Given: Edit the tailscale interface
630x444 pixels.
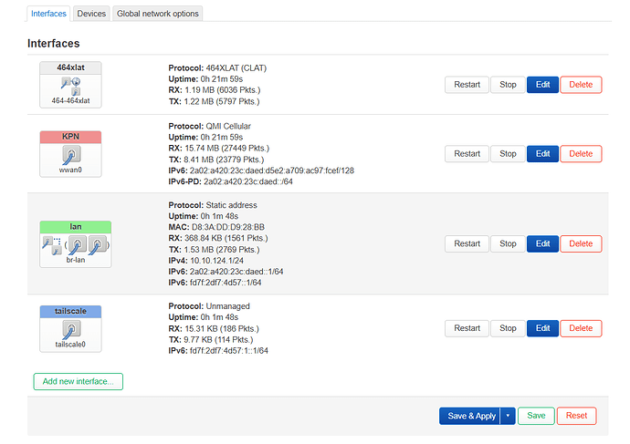Looking at the screenshot, I should [542, 328].
